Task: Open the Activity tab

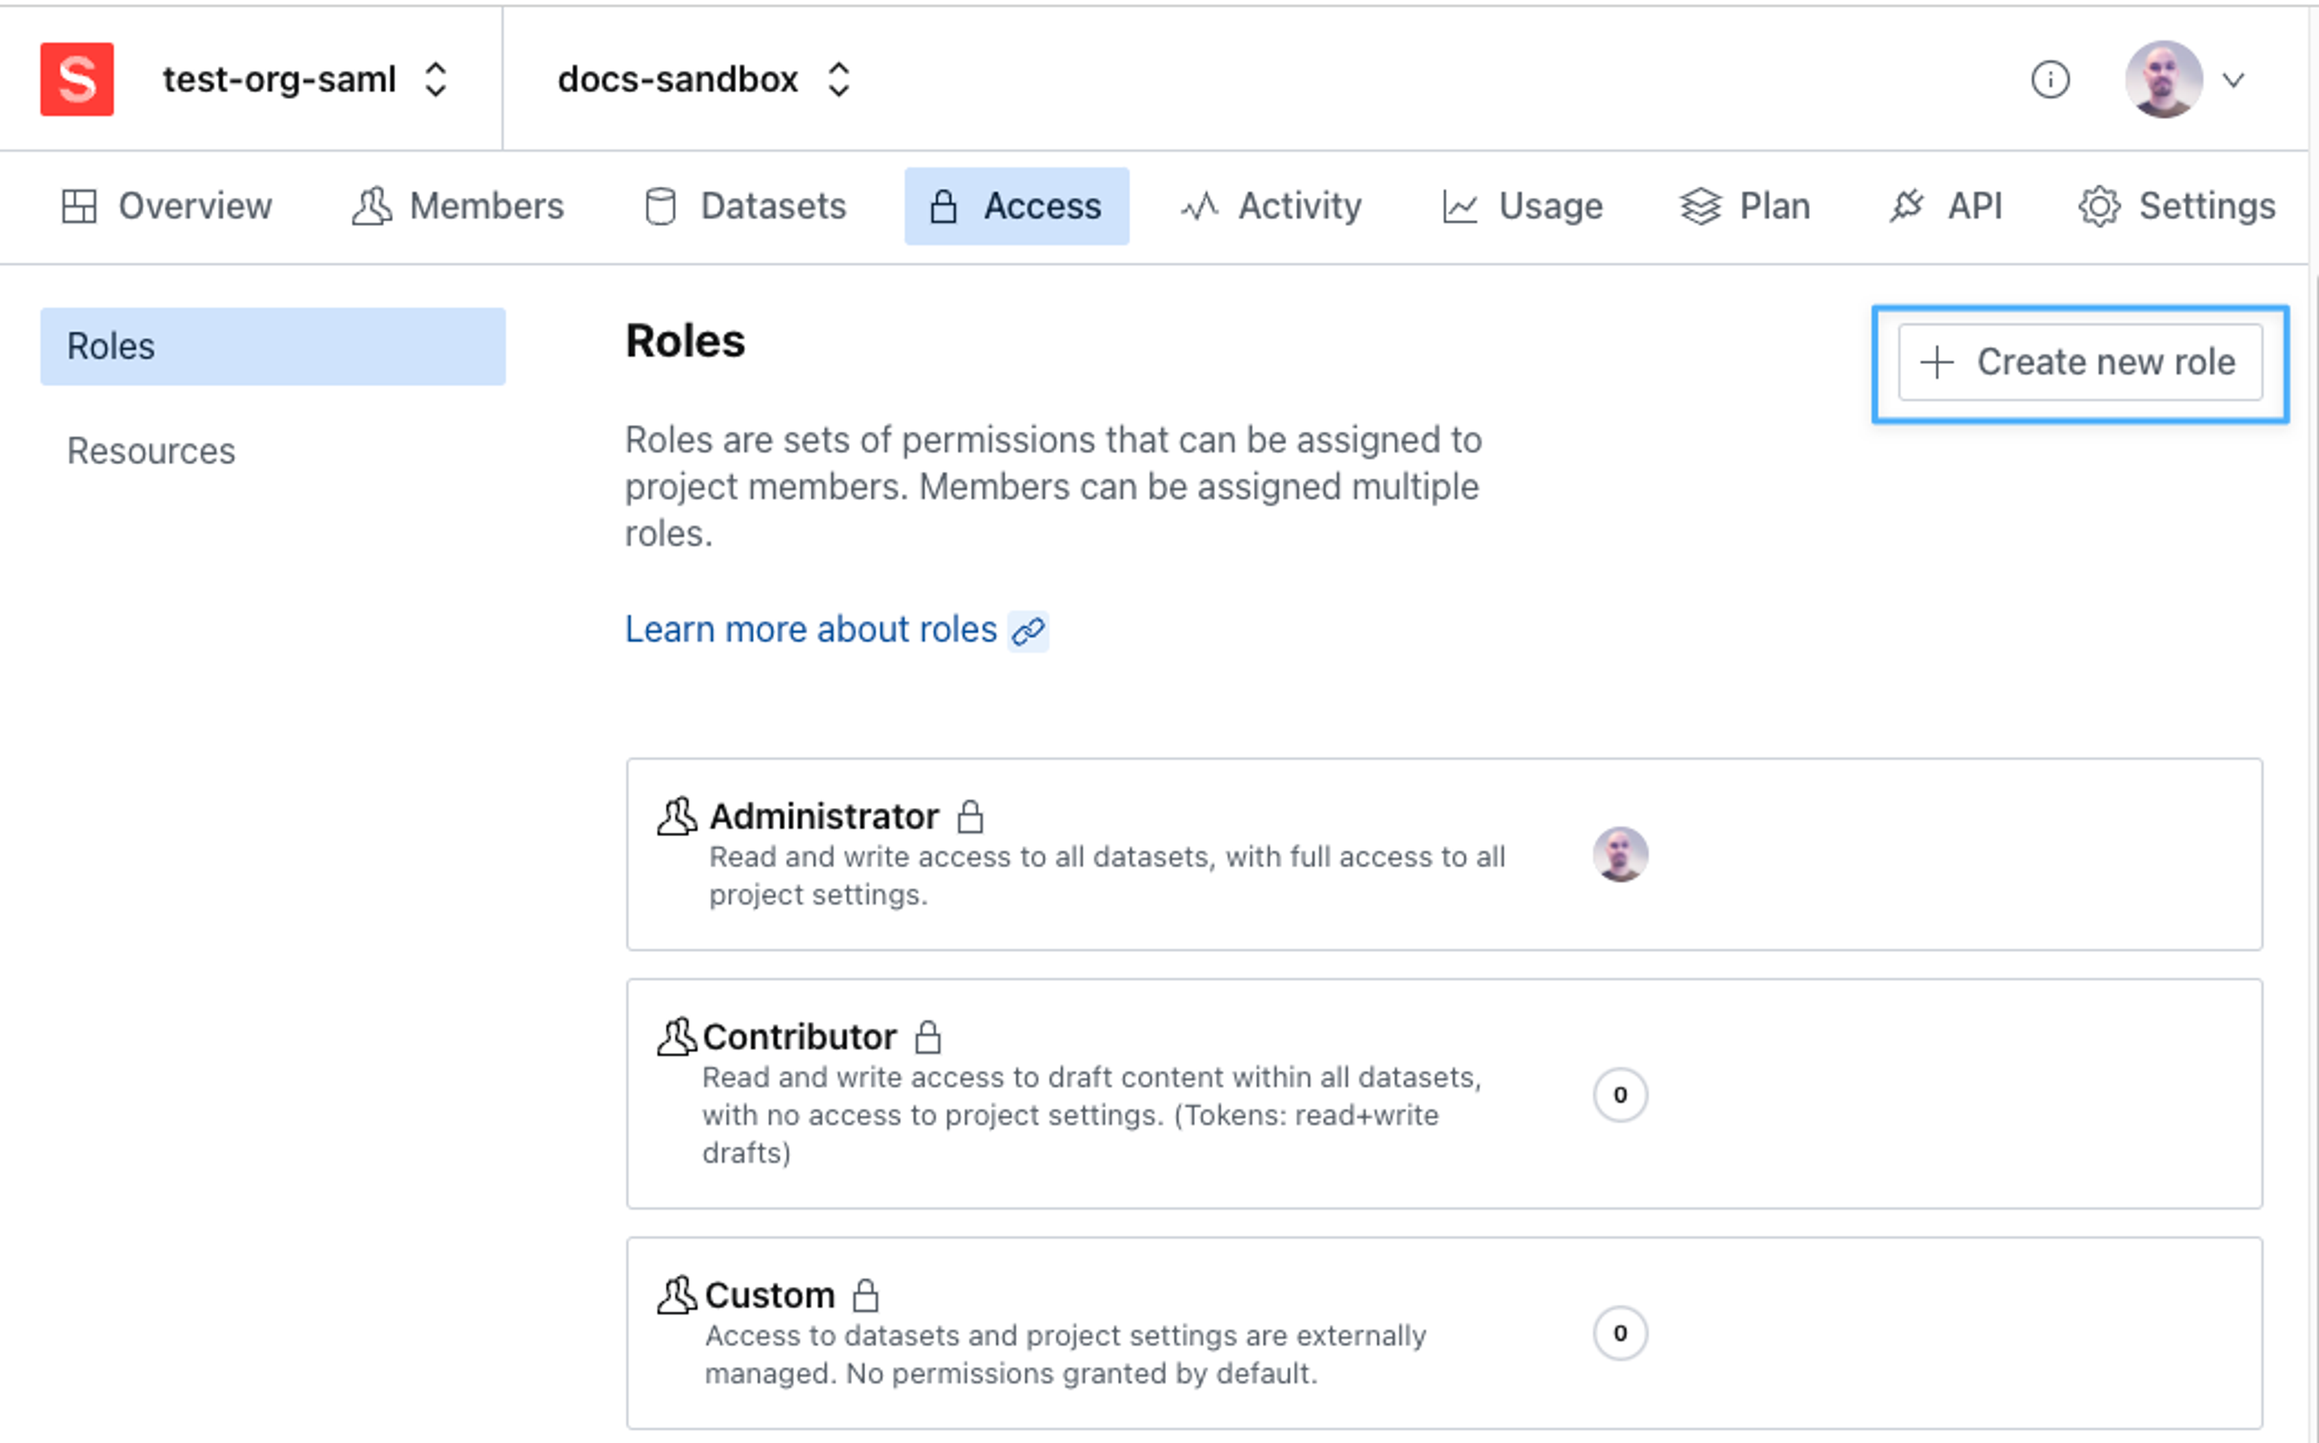Action: (1271, 206)
